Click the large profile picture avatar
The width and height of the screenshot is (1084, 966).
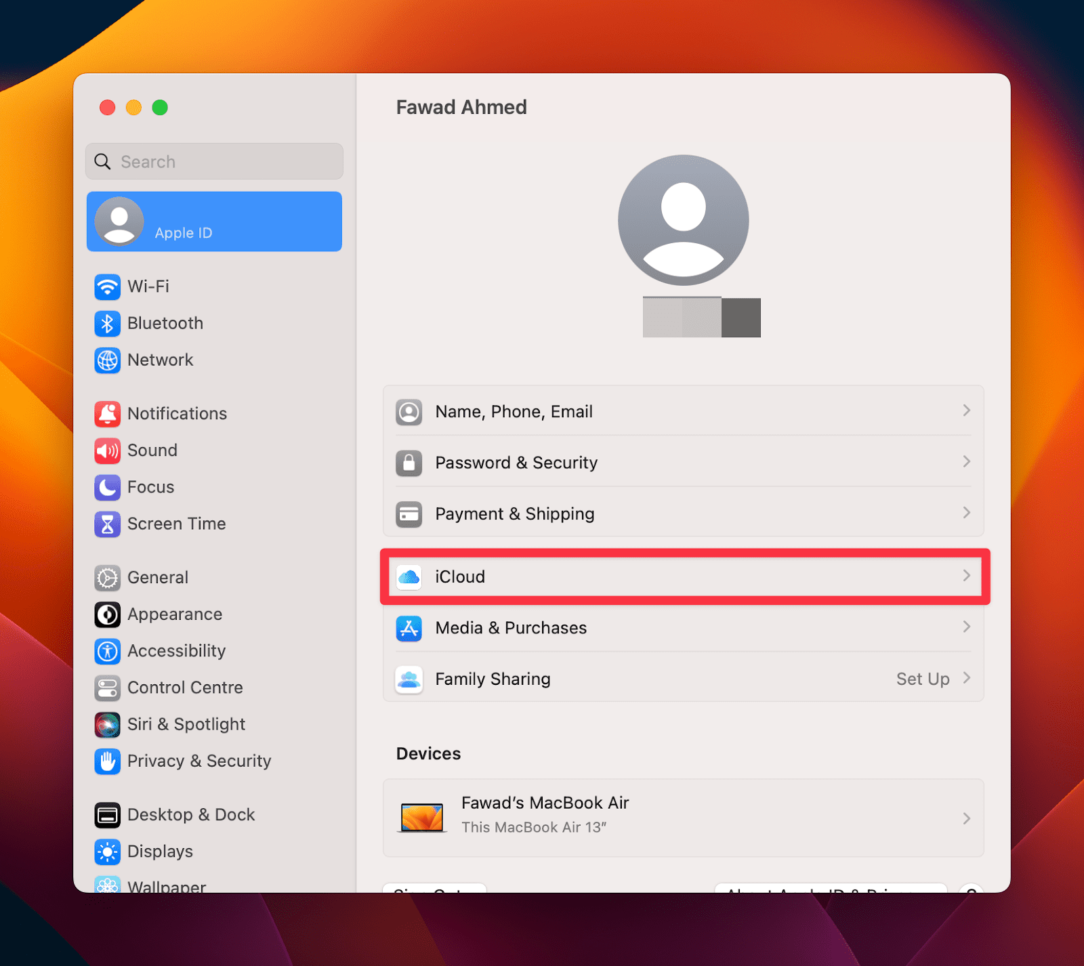coord(683,220)
